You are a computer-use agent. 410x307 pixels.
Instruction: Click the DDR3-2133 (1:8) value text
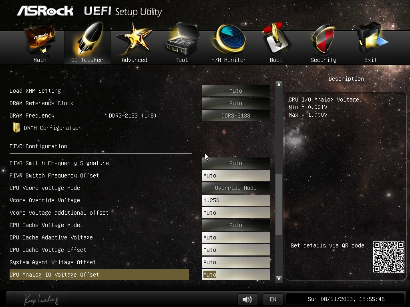click(x=132, y=116)
